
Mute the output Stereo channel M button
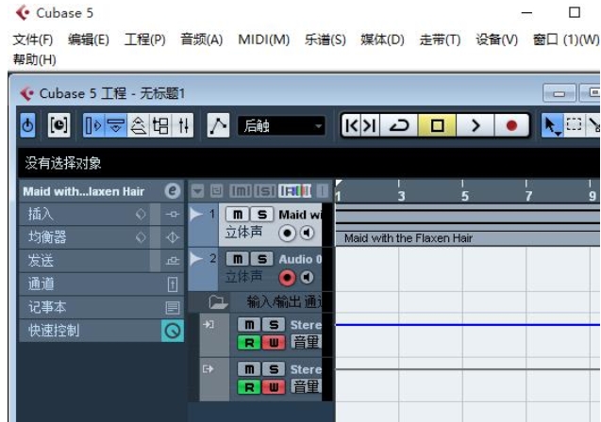pyautogui.click(x=249, y=369)
